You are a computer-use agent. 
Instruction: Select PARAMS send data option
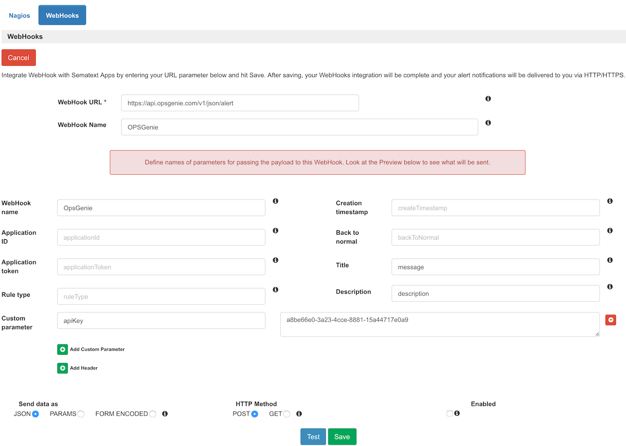tap(81, 414)
